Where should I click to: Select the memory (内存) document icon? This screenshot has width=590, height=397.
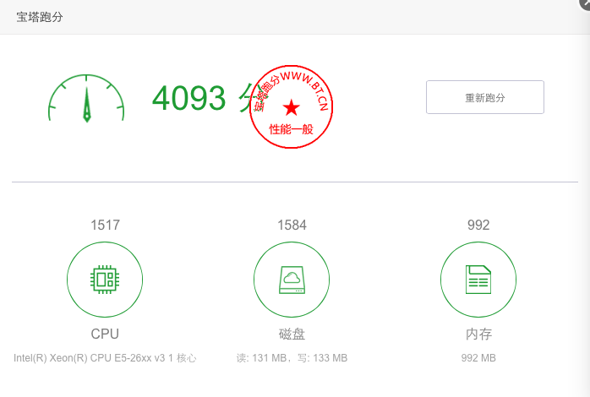(478, 280)
